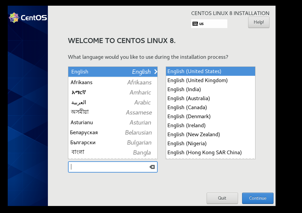Click the Quit button
The height and width of the screenshot is (213, 302).
coord(222,198)
